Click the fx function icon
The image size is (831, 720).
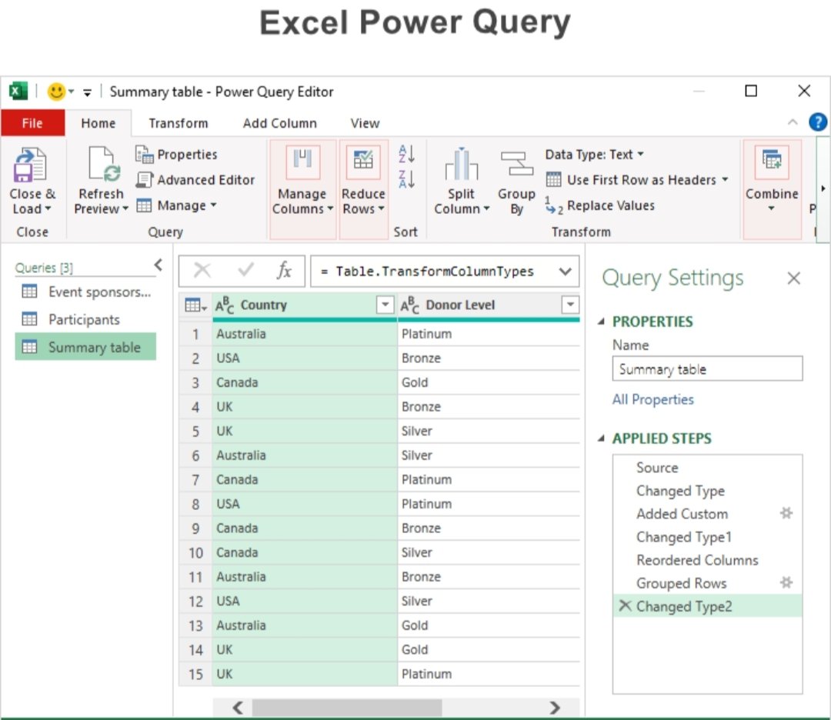(x=284, y=271)
